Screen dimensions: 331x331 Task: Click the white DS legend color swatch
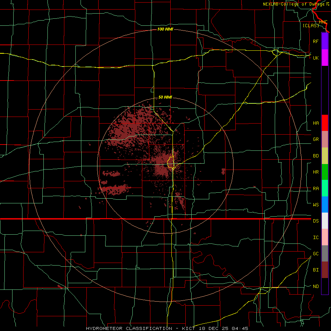325,221
